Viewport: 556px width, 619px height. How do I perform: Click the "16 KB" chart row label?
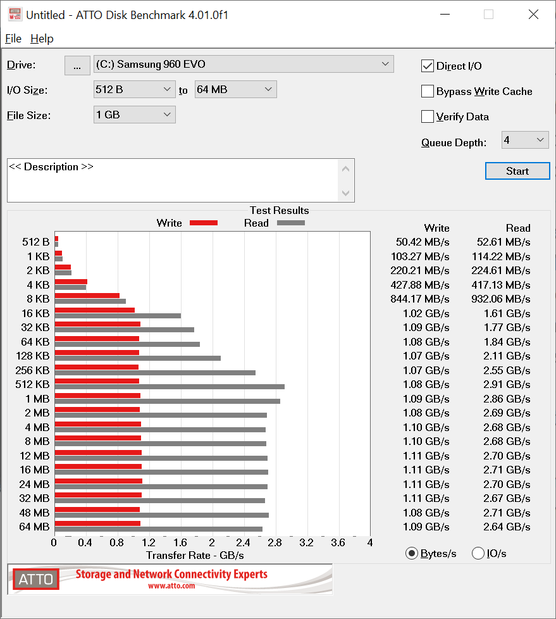point(35,313)
